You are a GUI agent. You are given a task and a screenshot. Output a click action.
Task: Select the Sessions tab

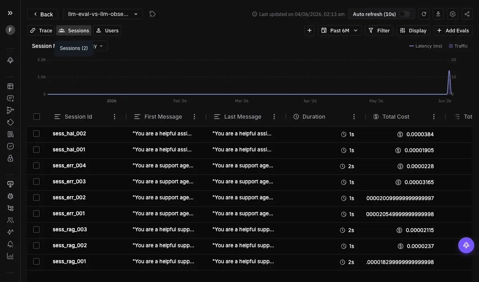click(x=74, y=30)
